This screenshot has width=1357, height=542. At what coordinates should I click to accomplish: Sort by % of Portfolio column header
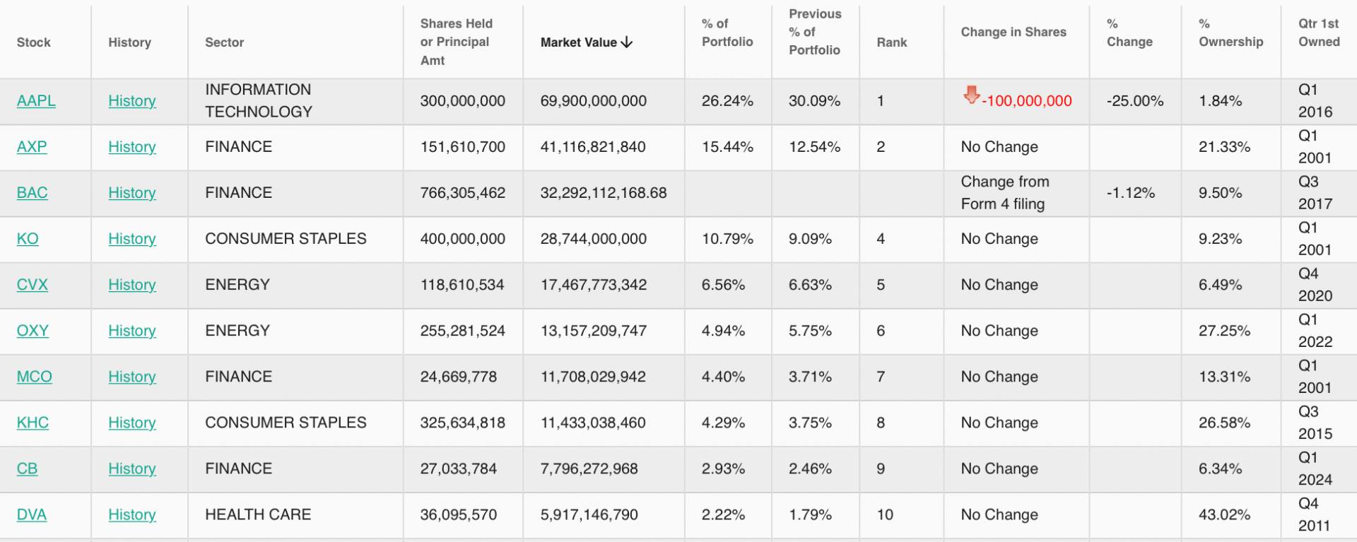(727, 33)
